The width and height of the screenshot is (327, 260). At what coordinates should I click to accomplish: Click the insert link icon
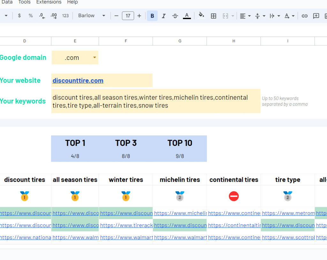click(305, 16)
